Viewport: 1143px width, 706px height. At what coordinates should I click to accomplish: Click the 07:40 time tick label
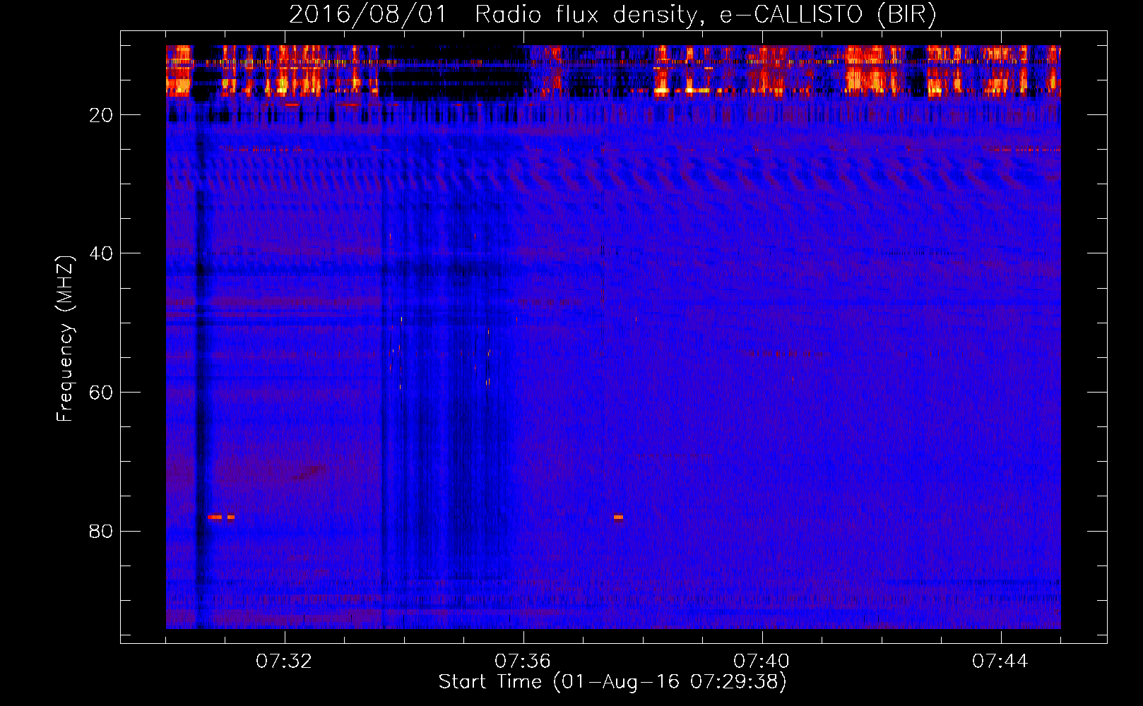tap(762, 662)
